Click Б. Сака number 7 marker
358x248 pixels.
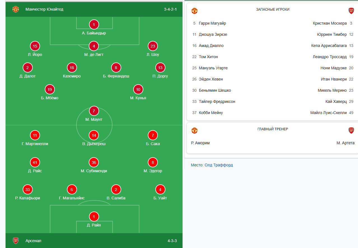pos(153,136)
